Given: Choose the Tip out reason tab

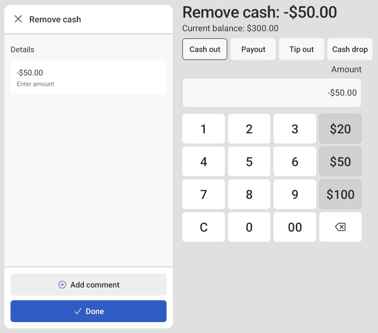Looking at the screenshot, I should [302, 49].
